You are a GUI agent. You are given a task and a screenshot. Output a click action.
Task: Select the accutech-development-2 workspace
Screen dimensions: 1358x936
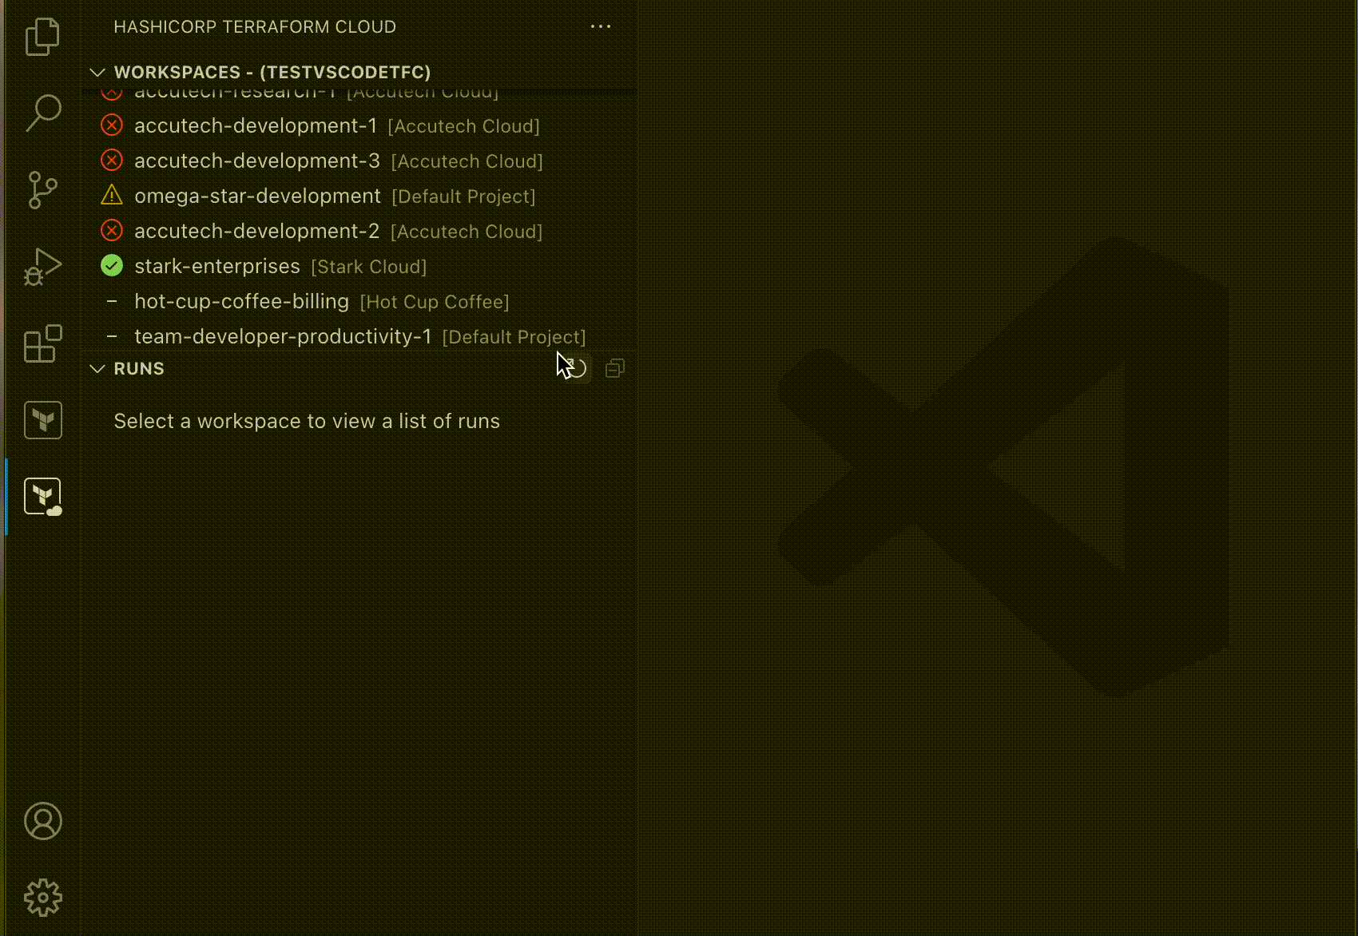point(359,231)
